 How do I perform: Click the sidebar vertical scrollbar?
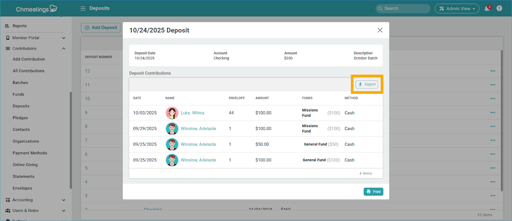click(71, 141)
